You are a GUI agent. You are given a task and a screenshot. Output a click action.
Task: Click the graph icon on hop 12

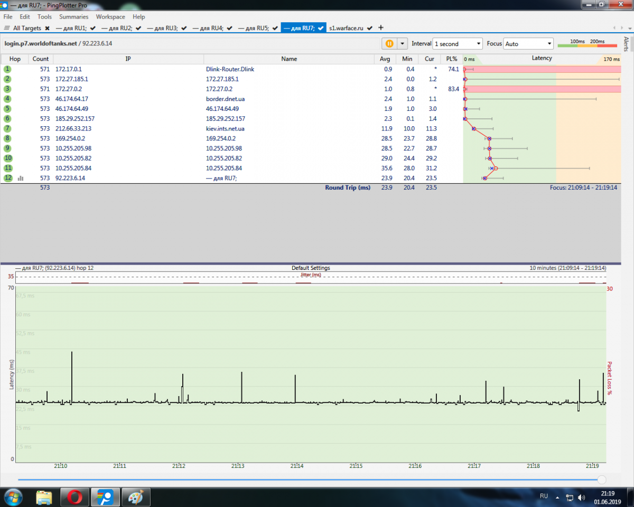(21, 179)
